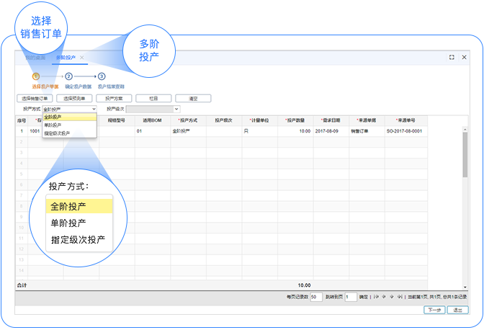Close the 多阶投产 tab
Viewport: 484px width, 330px height.
point(82,57)
